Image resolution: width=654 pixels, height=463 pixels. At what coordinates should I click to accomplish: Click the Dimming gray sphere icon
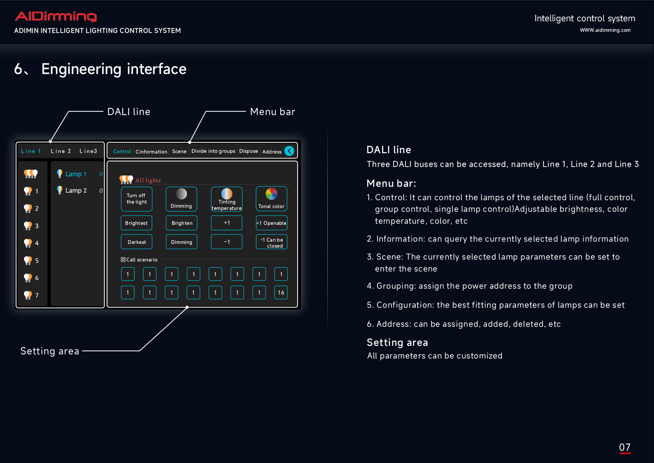(181, 194)
